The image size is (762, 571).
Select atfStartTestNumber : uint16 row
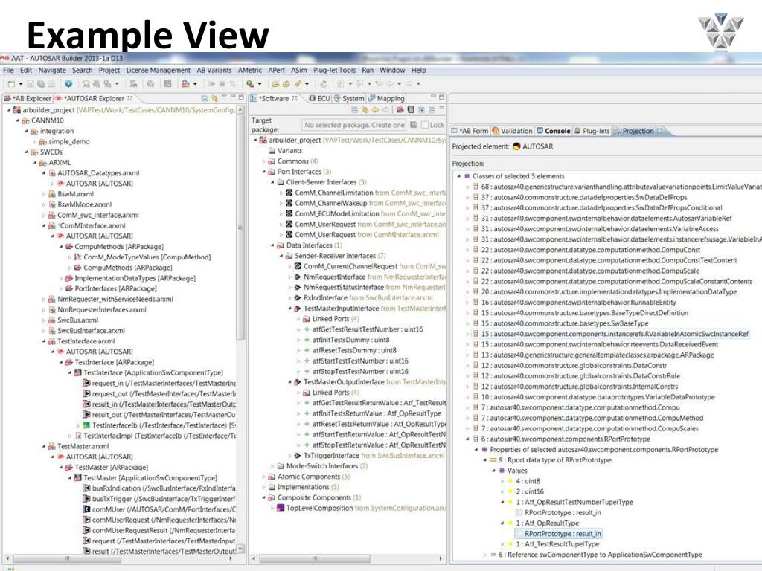[x=360, y=361]
